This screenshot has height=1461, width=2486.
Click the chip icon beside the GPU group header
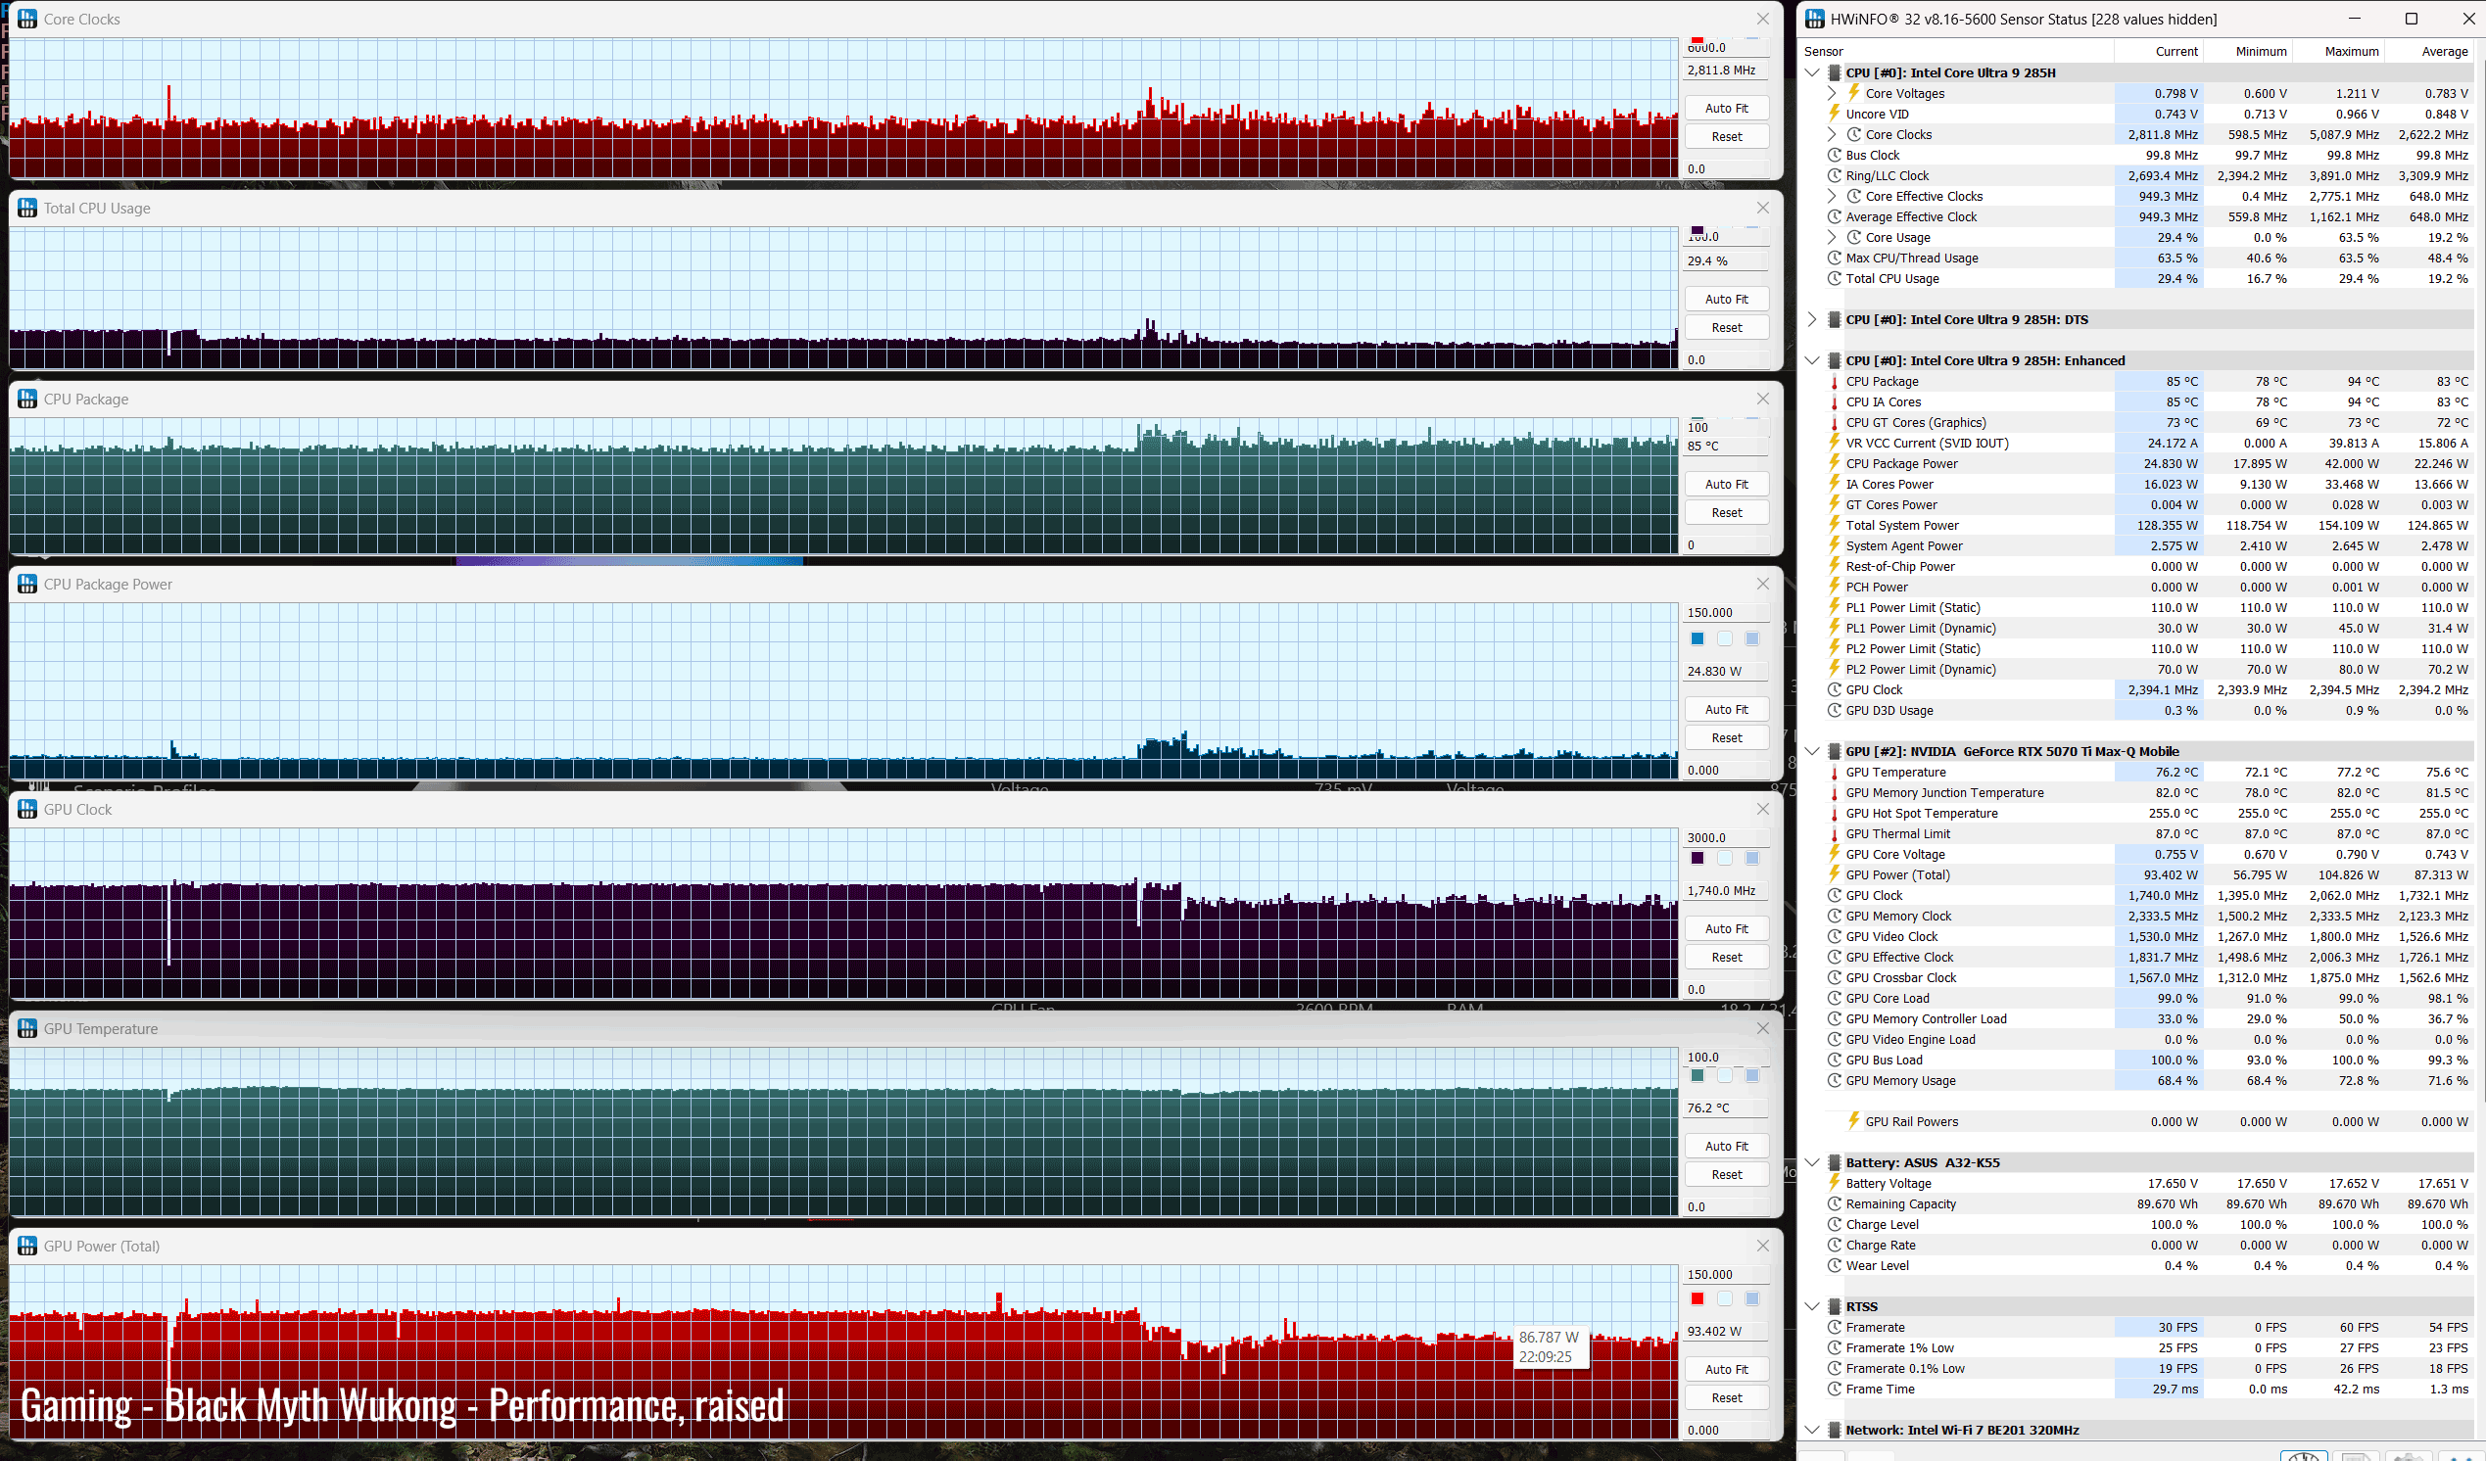pos(1834,752)
